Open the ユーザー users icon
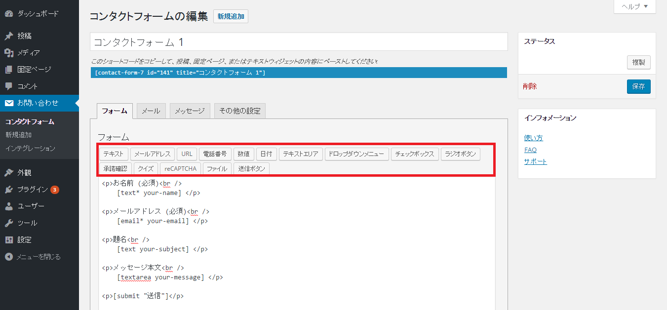This screenshot has height=310, width=667. click(8, 206)
